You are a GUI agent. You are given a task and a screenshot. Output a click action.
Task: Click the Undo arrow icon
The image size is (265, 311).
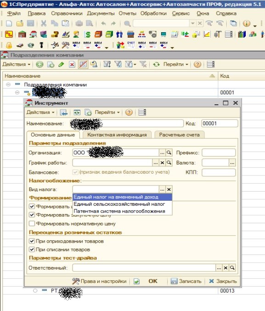pos(103,23)
